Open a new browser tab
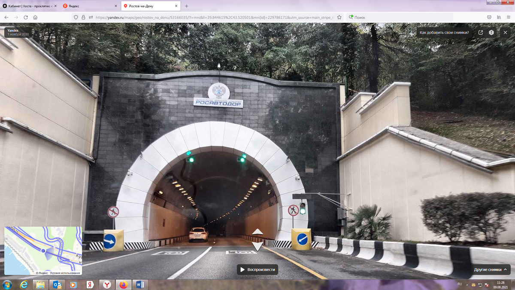Screen dimensions: 515x290 (x=186, y=6)
